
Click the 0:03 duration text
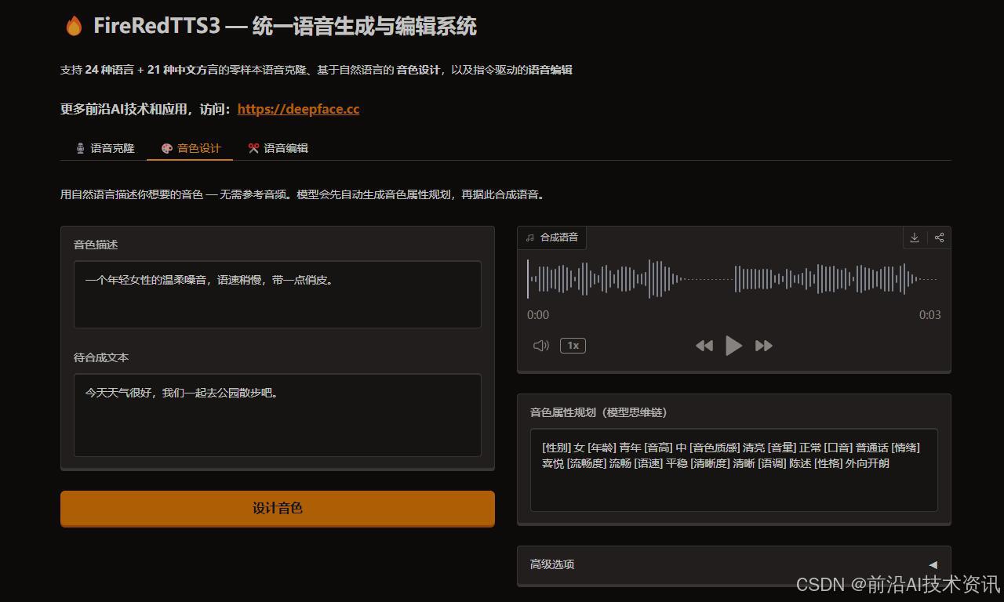coord(929,315)
